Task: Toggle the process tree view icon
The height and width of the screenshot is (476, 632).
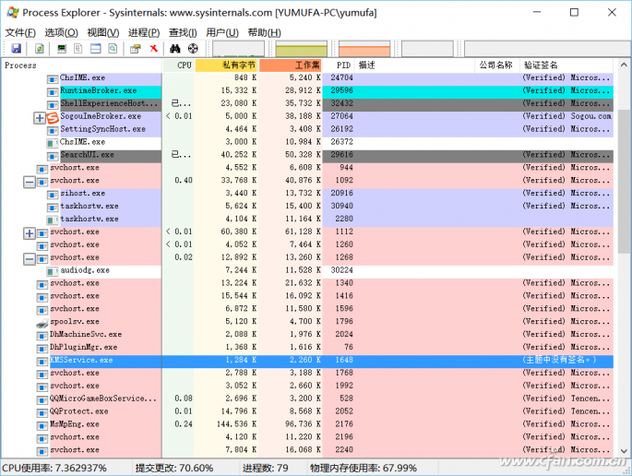Action: (x=78, y=49)
